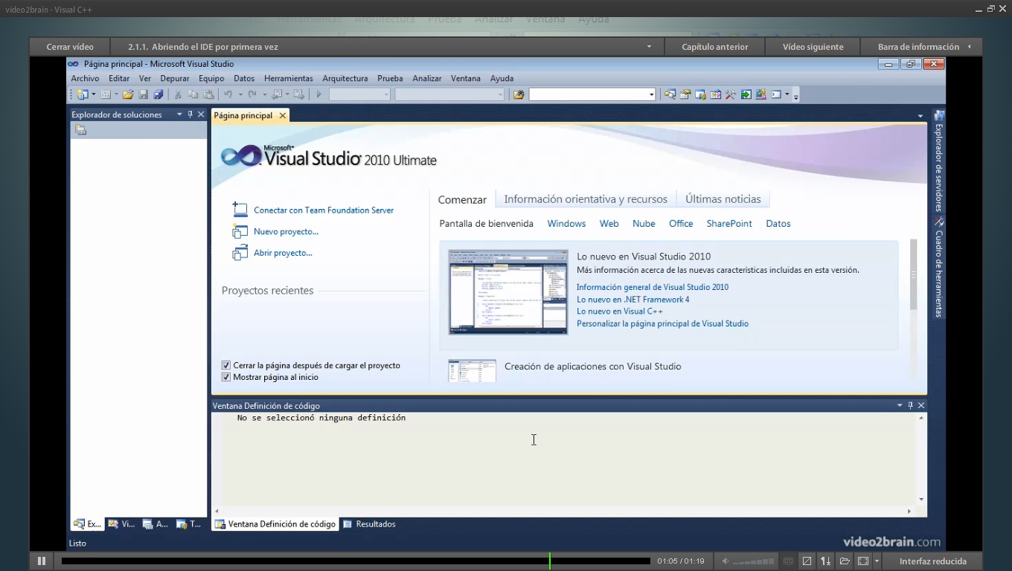The height and width of the screenshot is (571, 1012).
Task: Click the 'Interfaz reducida' button
Action: click(932, 561)
